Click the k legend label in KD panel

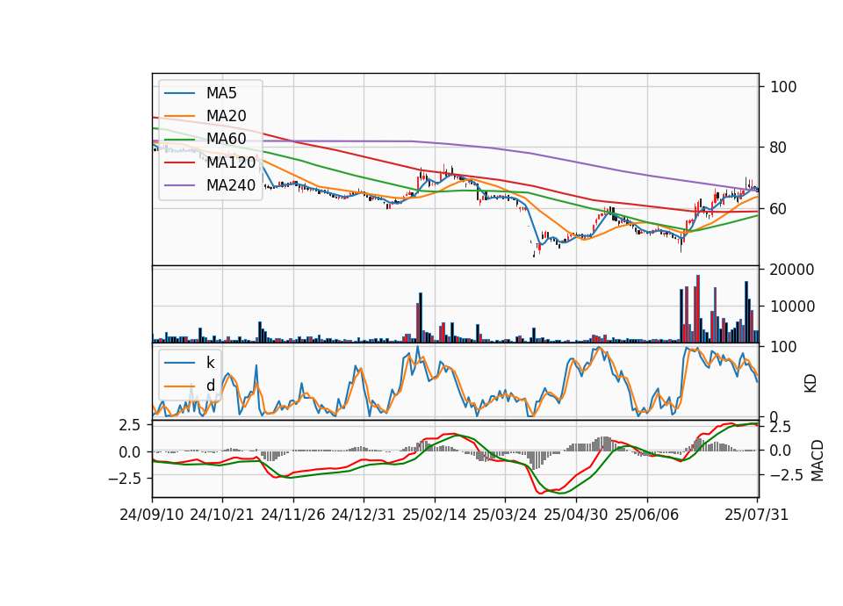(210, 363)
